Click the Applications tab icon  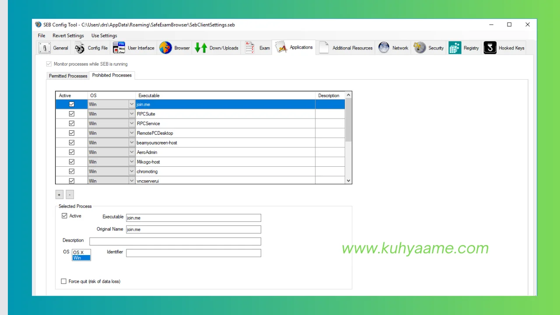pos(281,47)
